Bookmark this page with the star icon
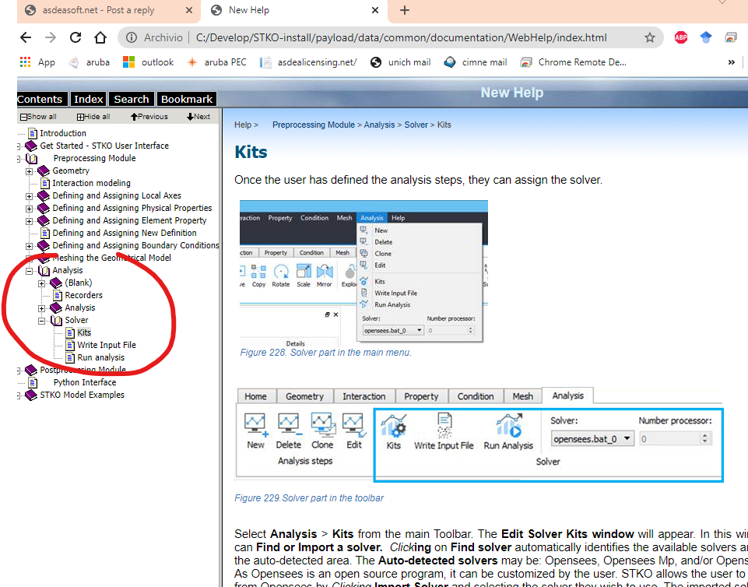This screenshot has height=587, width=748. [x=650, y=37]
